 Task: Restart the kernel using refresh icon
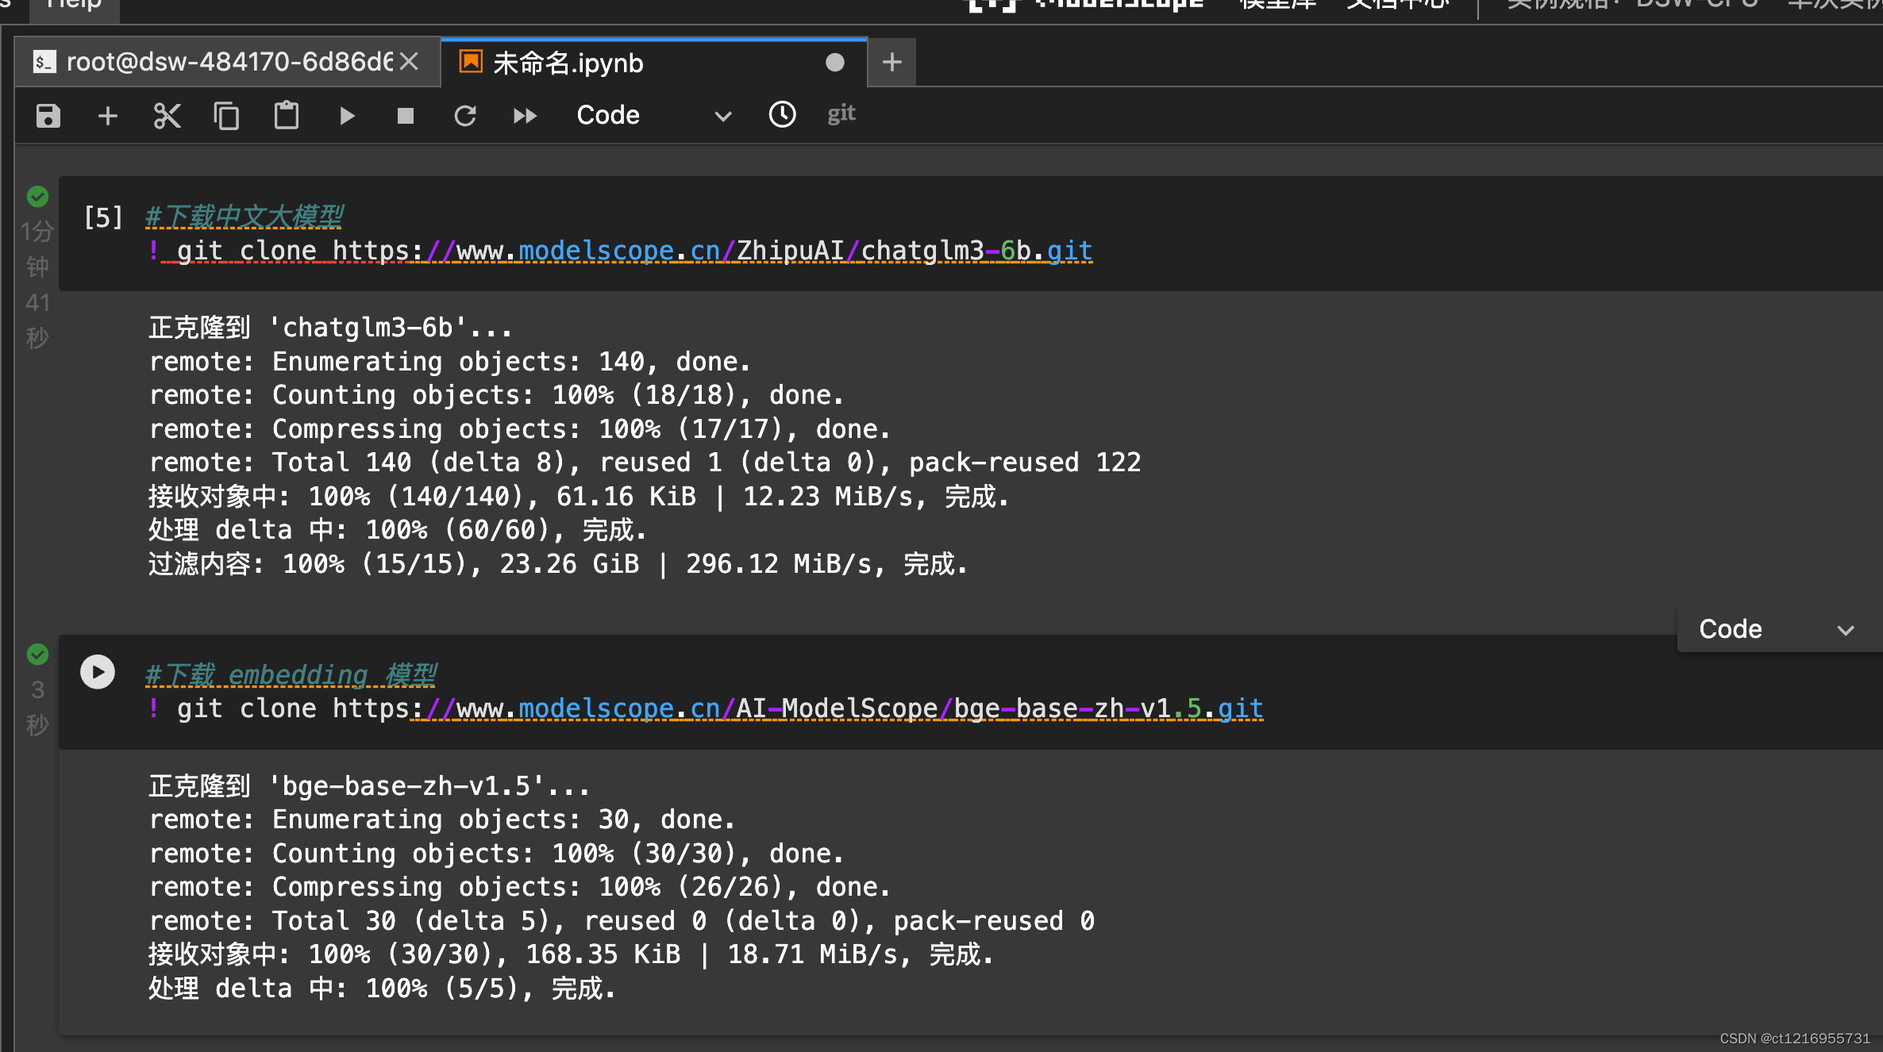click(x=465, y=115)
